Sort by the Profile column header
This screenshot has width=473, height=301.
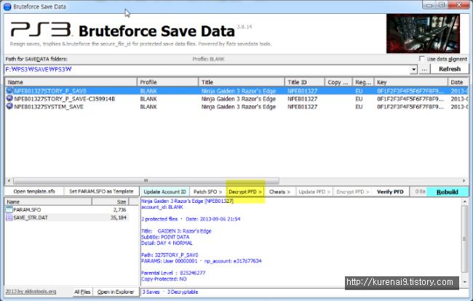(x=167, y=82)
